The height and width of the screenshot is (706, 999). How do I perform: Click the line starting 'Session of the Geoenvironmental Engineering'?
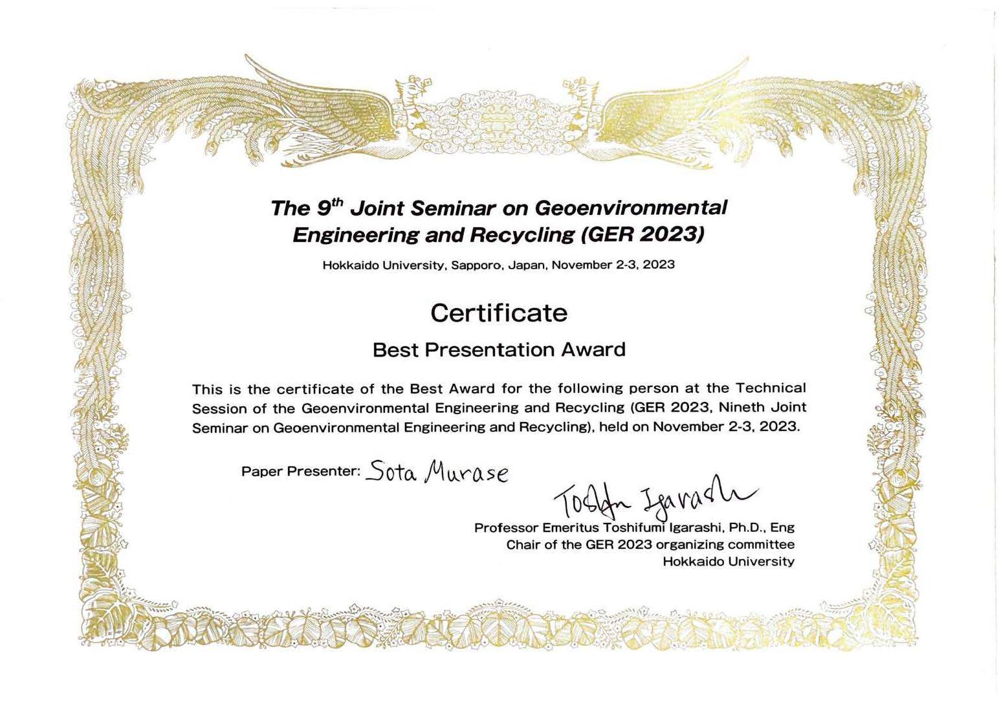click(499, 408)
